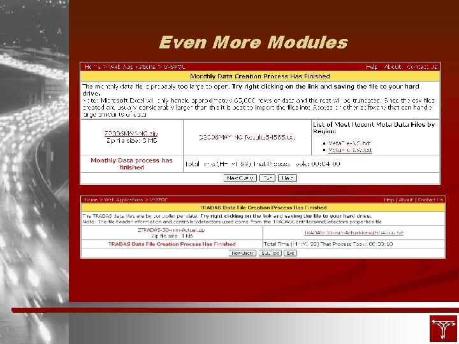
Task: Select 'Zip file size: 0 MB' text
Action: [131, 140]
